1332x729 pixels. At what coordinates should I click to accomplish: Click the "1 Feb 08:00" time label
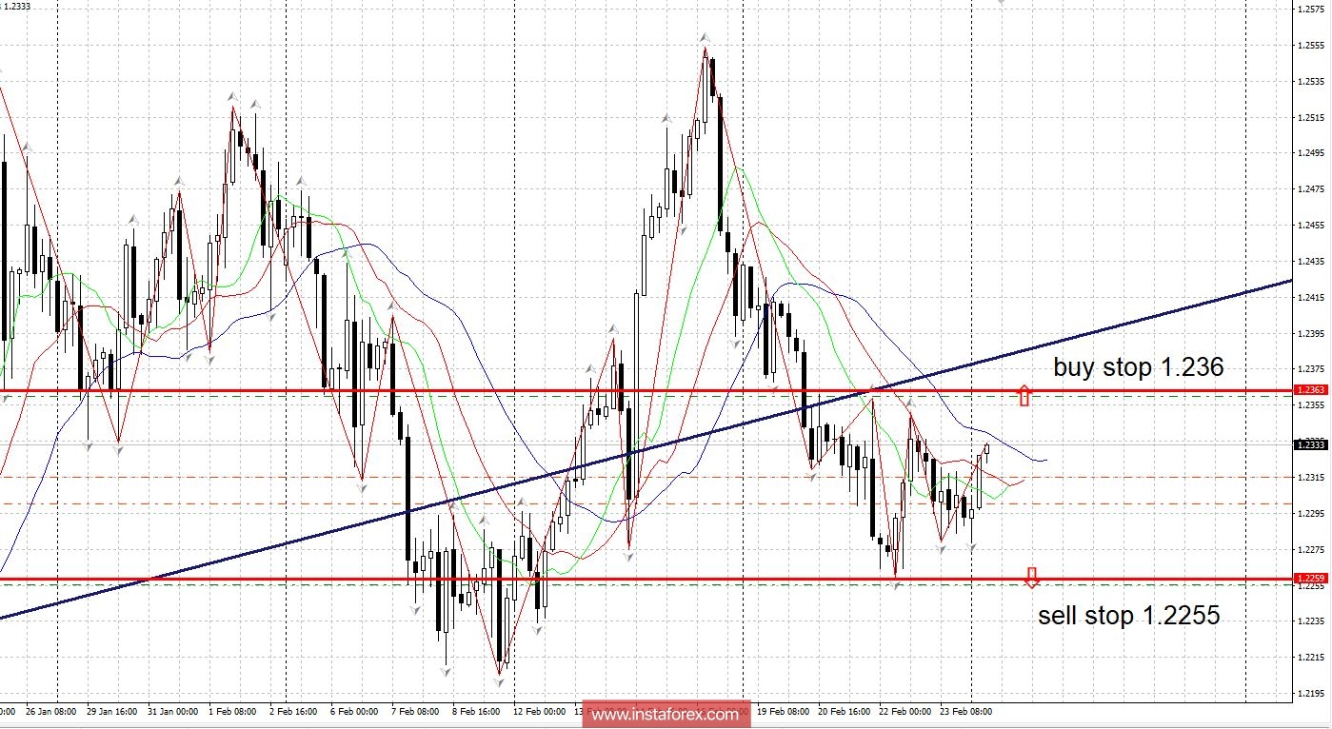coord(232,711)
